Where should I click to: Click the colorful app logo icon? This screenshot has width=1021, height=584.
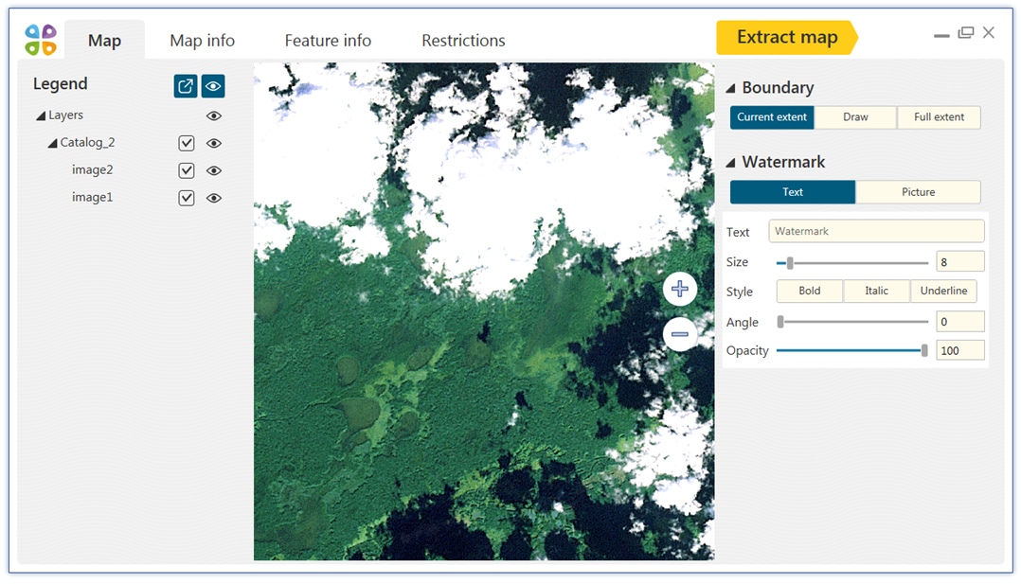tap(41, 40)
